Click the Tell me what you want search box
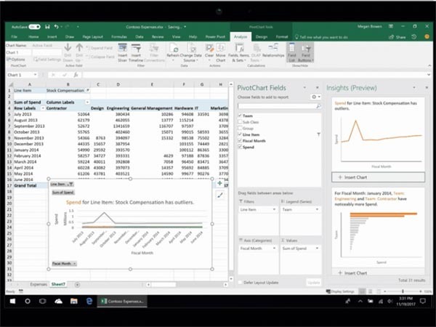436x327 pixels. click(x=321, y=37)
